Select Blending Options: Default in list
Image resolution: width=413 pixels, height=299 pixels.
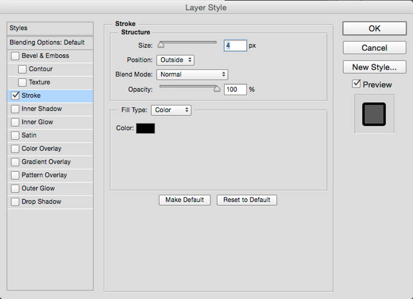(47, 43)
